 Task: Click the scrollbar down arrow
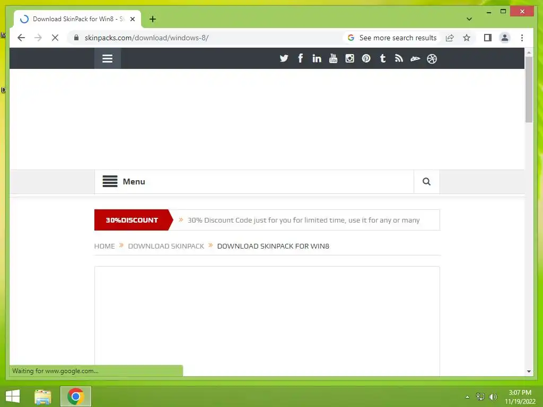click(x=529, y=371)
